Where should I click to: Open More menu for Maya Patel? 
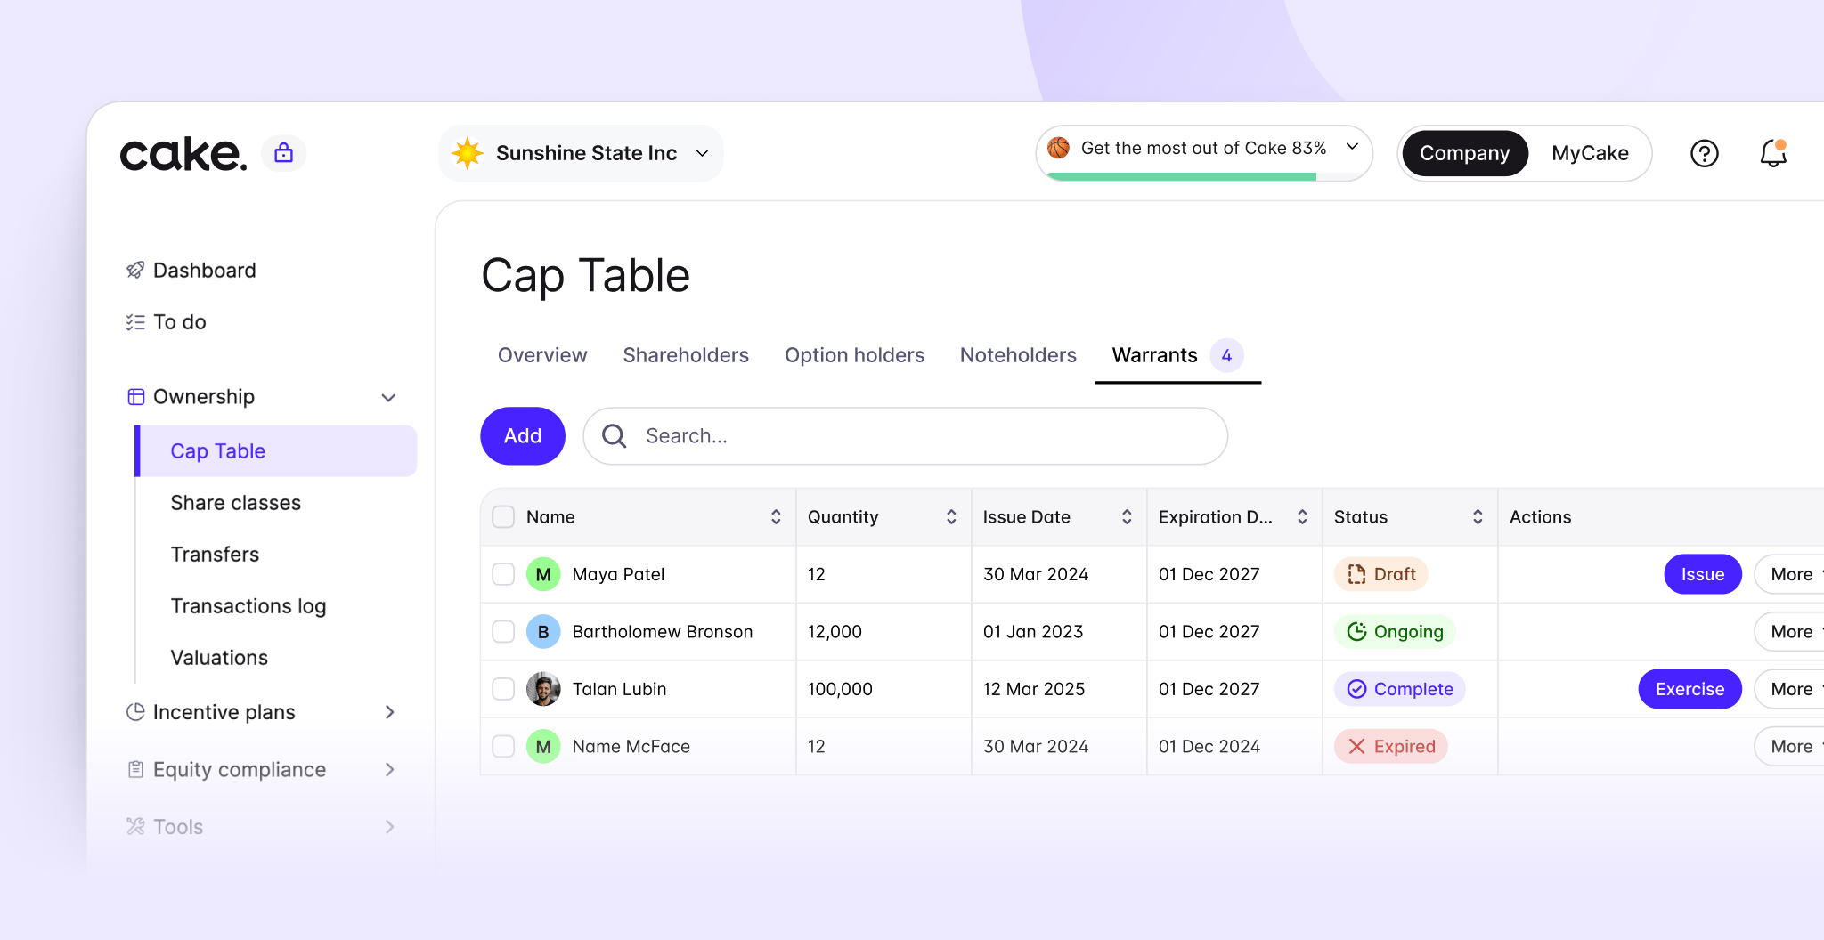click(x=1790, y=574)
